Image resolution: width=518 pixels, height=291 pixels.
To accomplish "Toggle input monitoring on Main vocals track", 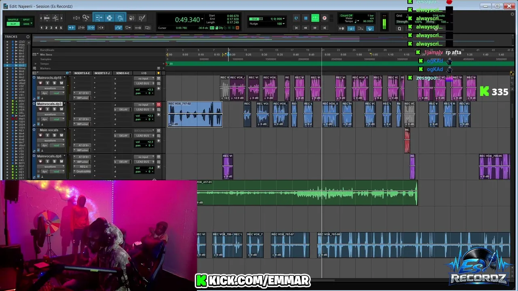I will coord(47,135).
